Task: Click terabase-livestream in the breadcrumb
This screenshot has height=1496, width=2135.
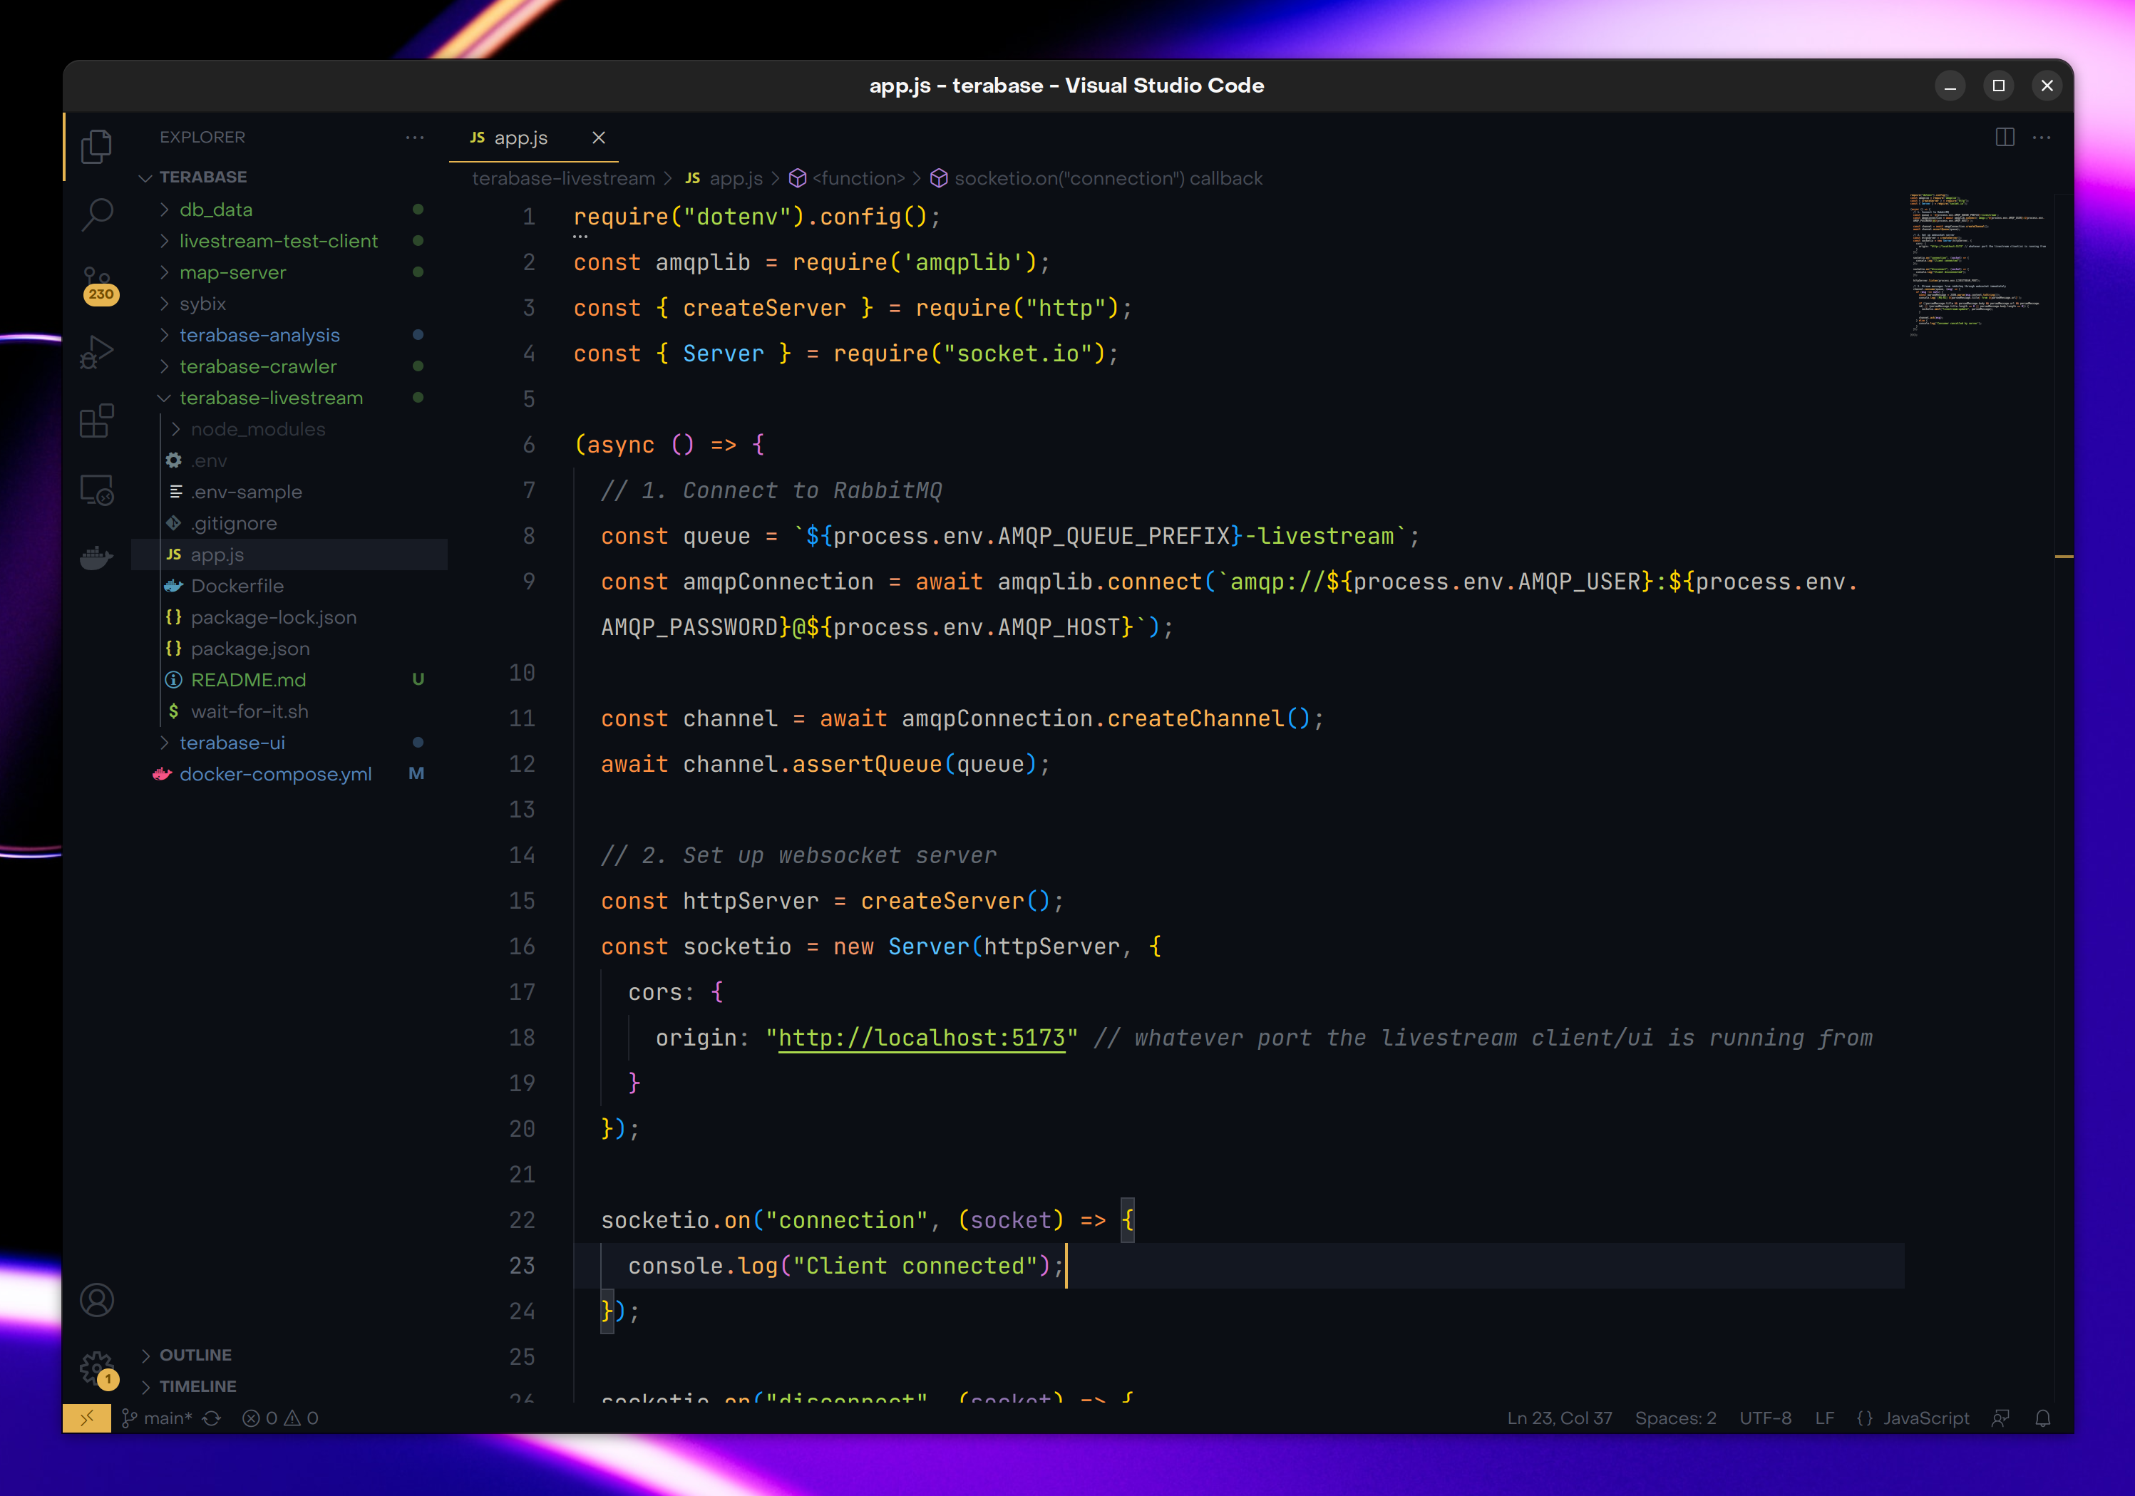Action: [563, 178]
